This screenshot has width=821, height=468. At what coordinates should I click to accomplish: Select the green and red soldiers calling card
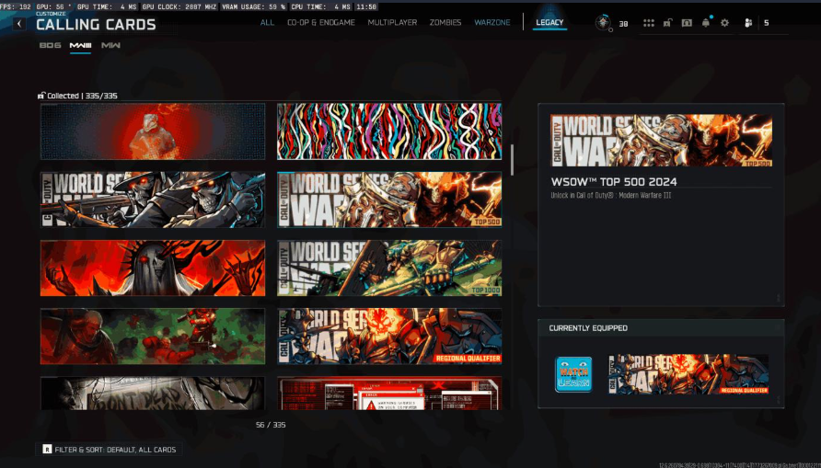[153, 337]
